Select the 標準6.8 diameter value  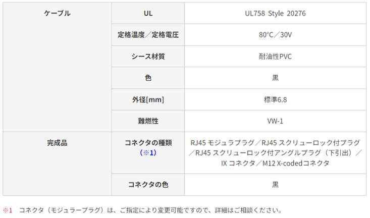(x=275, y=99)
